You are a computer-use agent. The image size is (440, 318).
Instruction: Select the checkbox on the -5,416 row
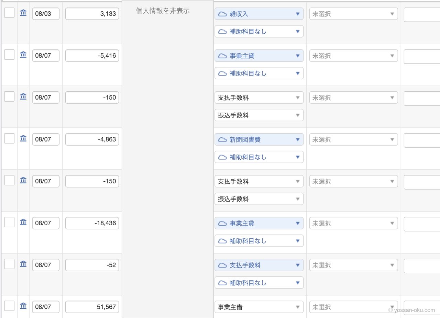[9, 55]
